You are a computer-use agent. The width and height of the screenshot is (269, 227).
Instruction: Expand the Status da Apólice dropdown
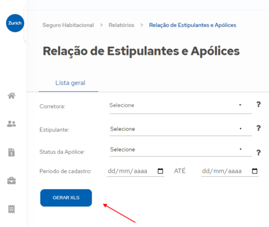[x=180, y=150]
